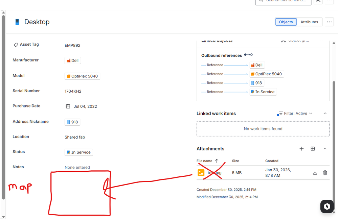The width and height of the screenshot is (338, 220).
Task: Click the 5 MB size cell
Action: point(237,173)
